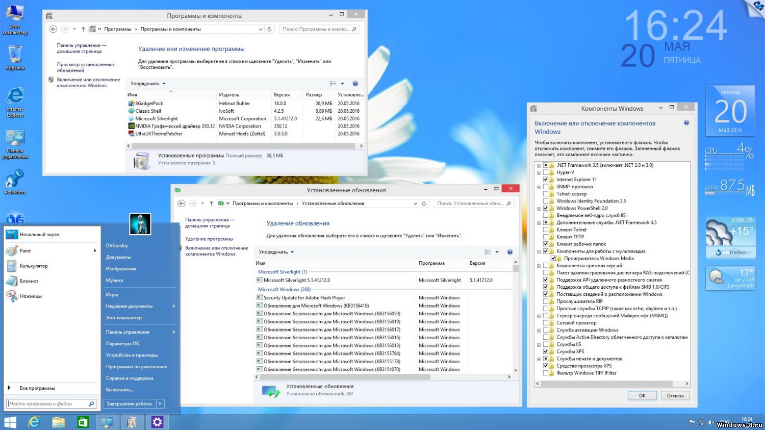The image size is (765, 430).
Task: Expand address bar dropdown in Установленные обновления
Action: click(x=415, y=204)
